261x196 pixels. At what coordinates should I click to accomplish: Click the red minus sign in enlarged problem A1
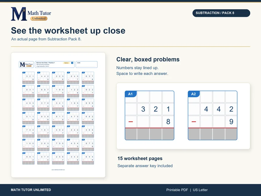point(131,122)
